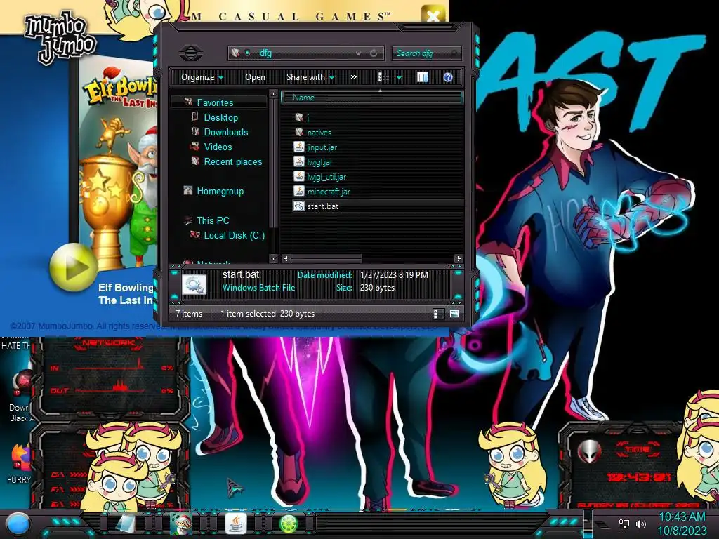Click the navigation pane scroll up arrow

click(x=274, y=94)
